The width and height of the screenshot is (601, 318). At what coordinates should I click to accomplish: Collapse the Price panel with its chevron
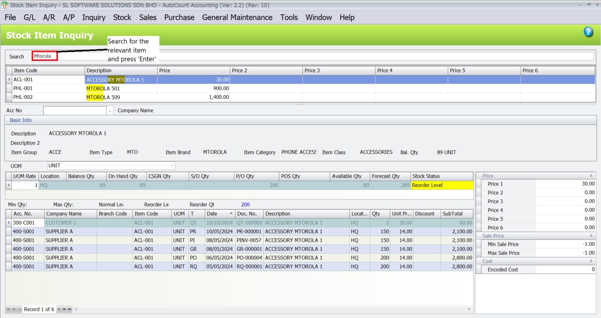(591, 175)
